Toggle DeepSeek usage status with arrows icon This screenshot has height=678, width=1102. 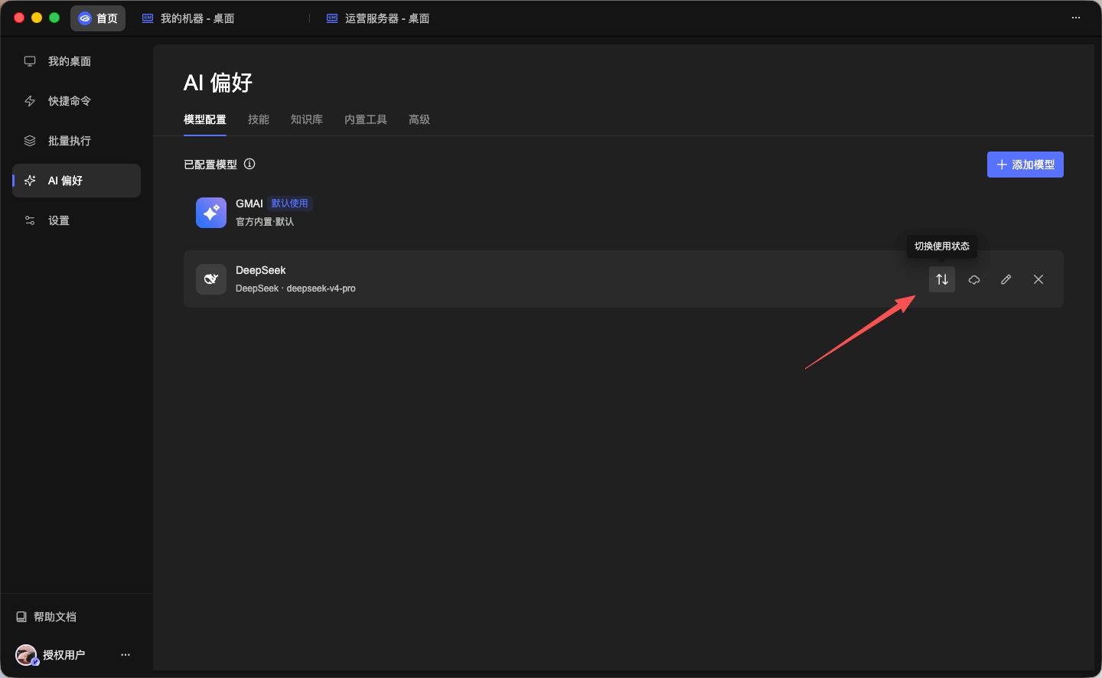coord(942,279)
